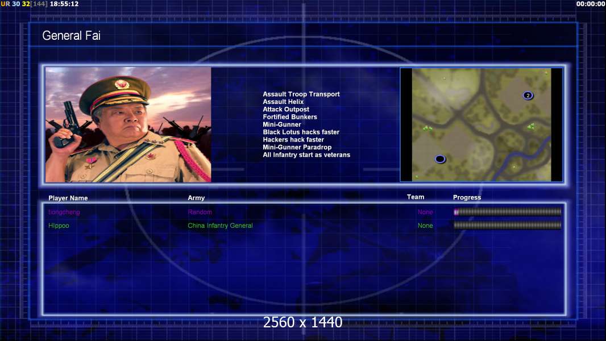
Task: Click the 'Fortified Bunkers' ability line
Action: [290, 117]
